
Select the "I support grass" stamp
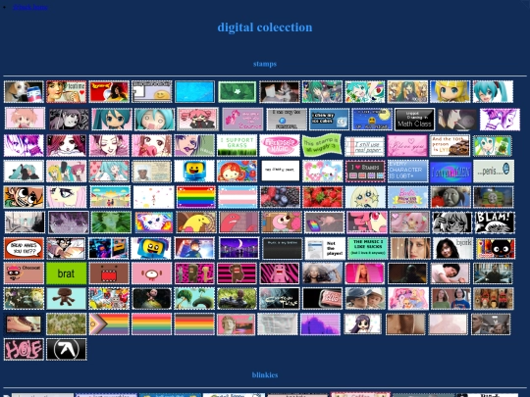(x=237, y=145)
